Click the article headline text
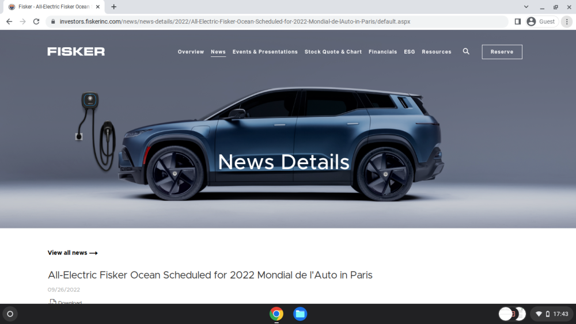 coord(210,275)
